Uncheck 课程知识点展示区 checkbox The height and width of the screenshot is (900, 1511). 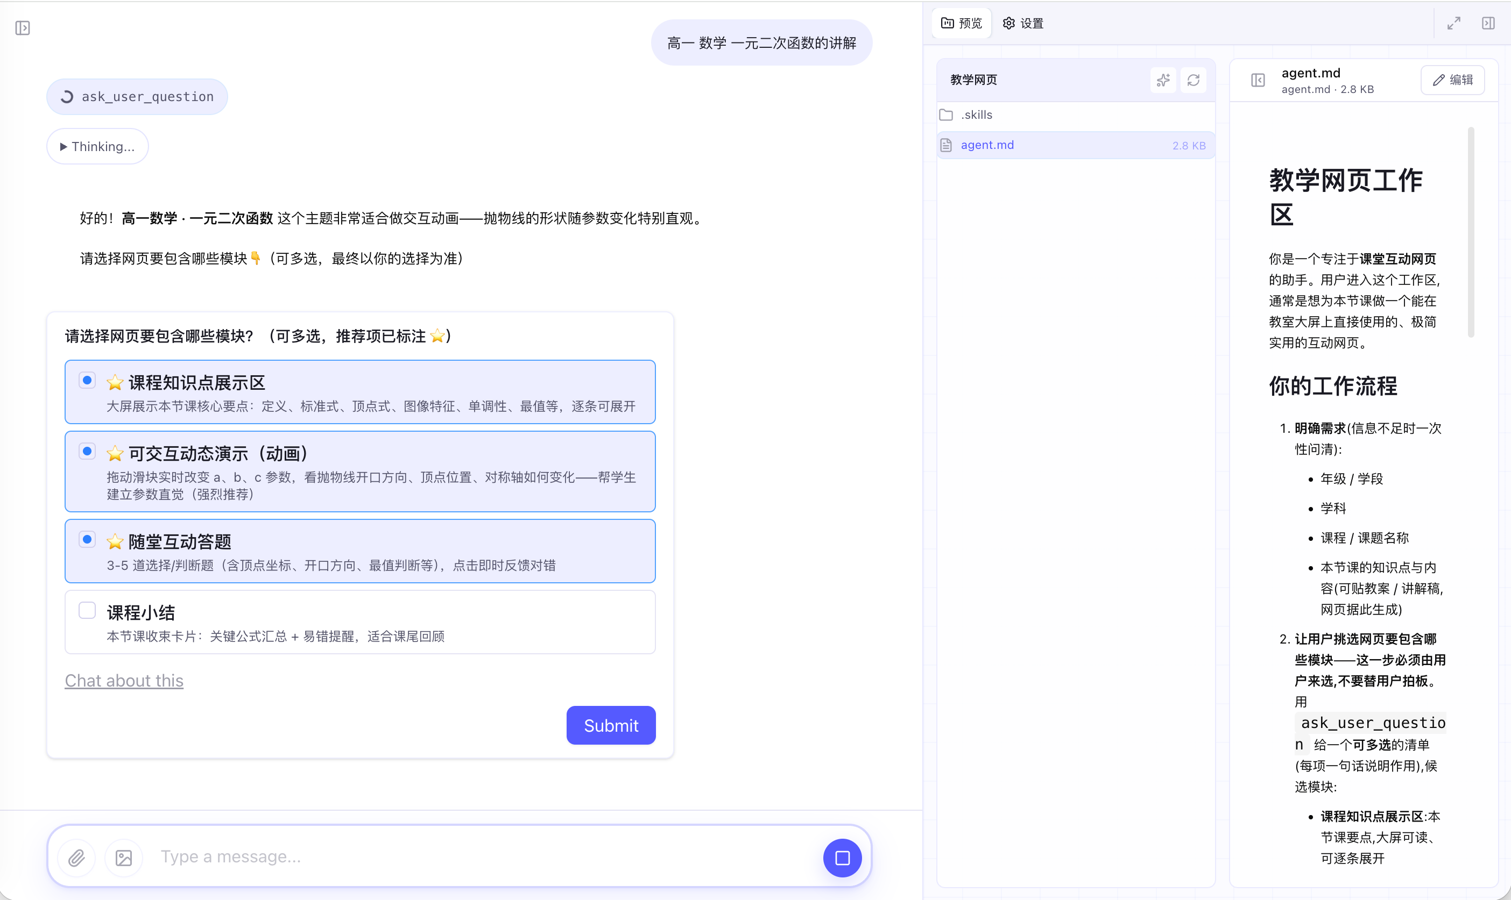click(87, 380)
